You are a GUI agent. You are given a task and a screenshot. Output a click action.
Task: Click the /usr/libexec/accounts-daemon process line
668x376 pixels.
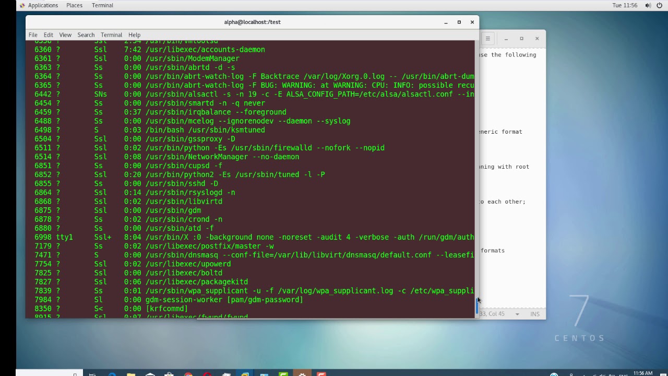point(150,50)
